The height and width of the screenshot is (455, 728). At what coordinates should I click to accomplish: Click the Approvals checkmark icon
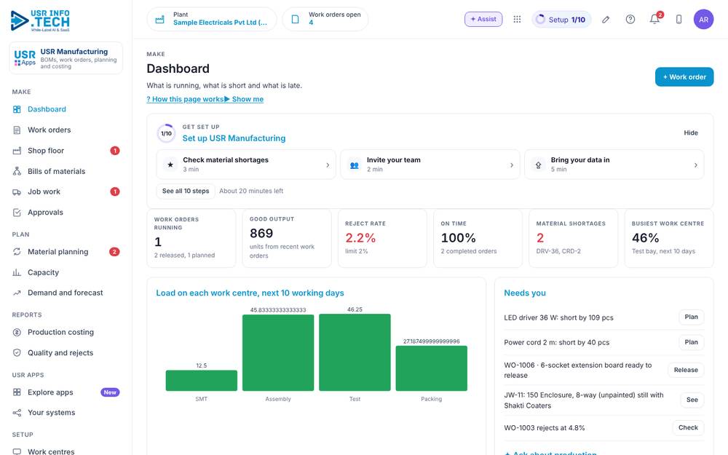17,213
